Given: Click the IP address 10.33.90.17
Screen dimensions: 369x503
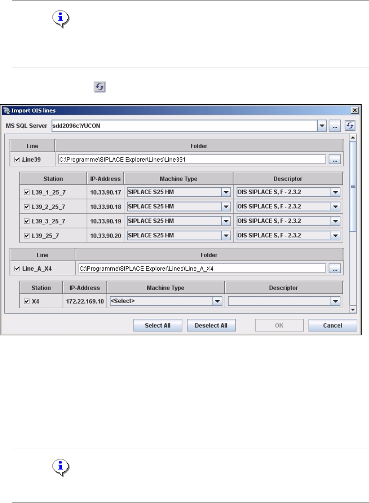Looking at the screenshot, I should (106, 192).
